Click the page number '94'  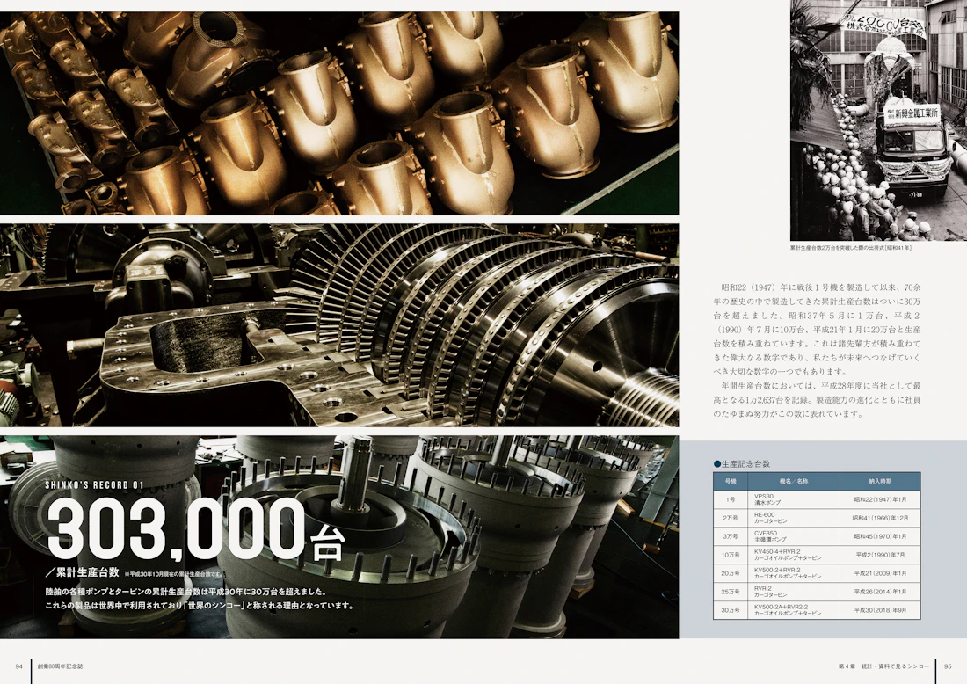pos(19,666)
